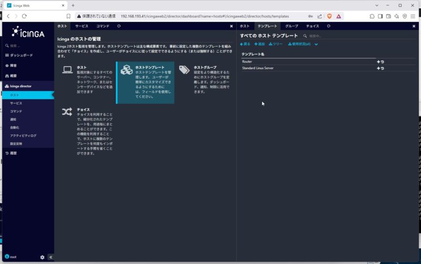Click the 戻る back link

245,44
